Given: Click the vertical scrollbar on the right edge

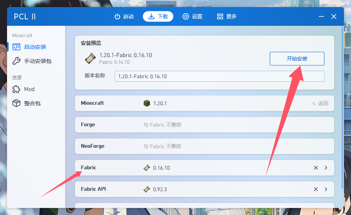Looking at the screenshot, I should click(x=342, y=107).
